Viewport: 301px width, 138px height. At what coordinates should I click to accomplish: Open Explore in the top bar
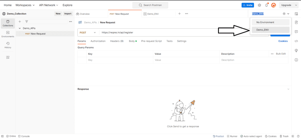(x=67, y=5)
